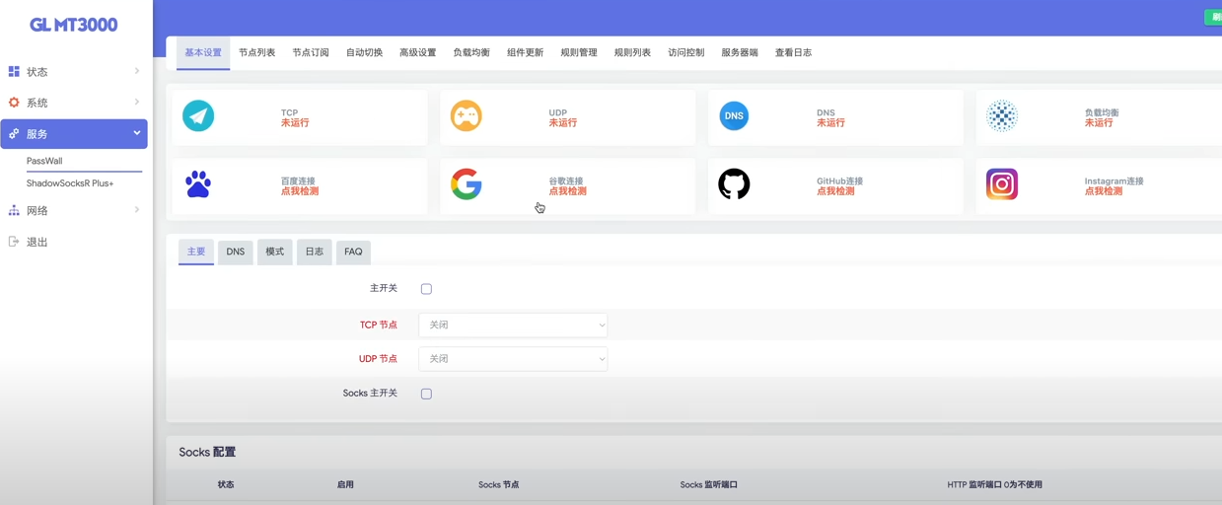
Task: Select the FAQ sub-tab
Action: 353,252
